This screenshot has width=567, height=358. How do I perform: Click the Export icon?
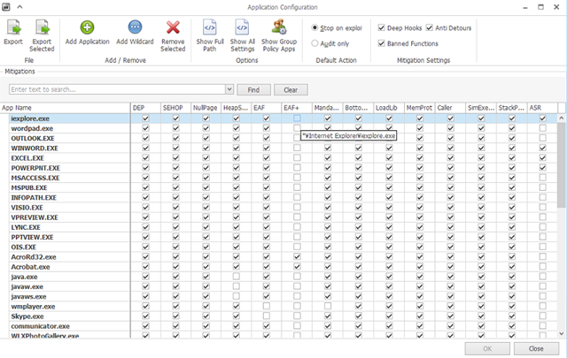[13, 27]
